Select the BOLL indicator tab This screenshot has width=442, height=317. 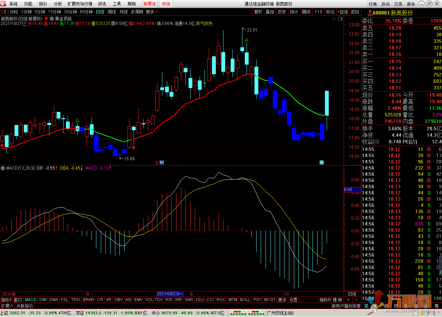pos(245,300)
